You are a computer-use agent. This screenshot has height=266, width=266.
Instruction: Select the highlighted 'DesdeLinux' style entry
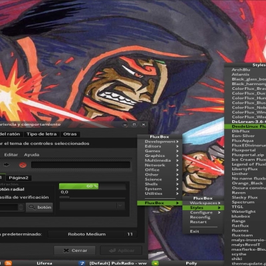245,126
